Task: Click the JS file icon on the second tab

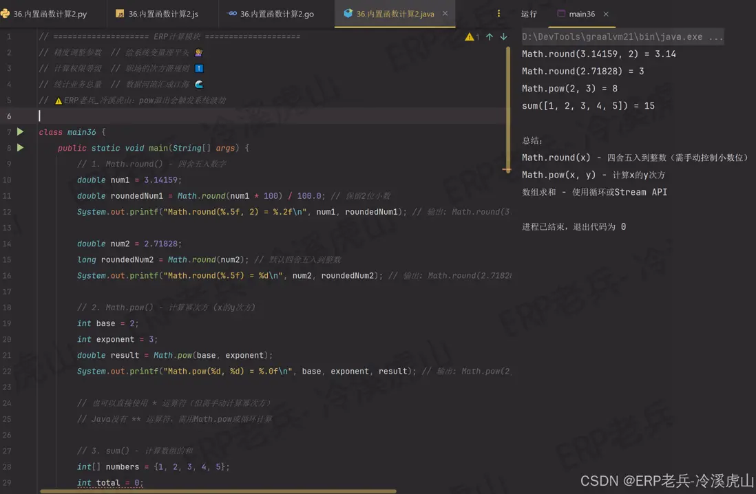Action: [120, 14]
